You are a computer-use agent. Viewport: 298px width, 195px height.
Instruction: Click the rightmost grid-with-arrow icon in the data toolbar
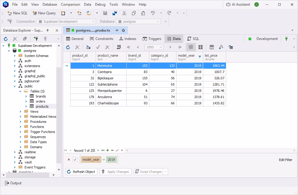pos(231,47)
